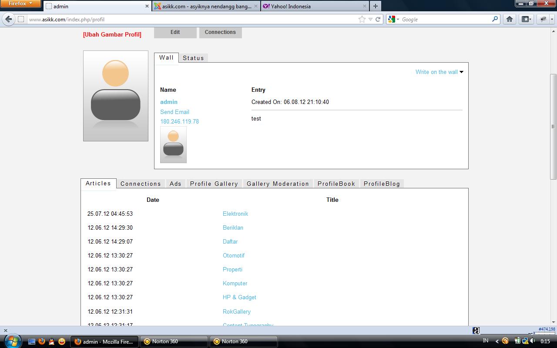Image resolution: width=557 pixels, height=348 pixels.
Task: Click the small avatar thumbnail in wall entry
Action: coord(173,145)
